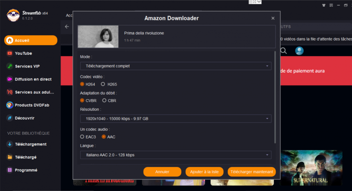Go back with the left arrow
Image resolution: width=352 pixels, height=191 pixels.
67,26
